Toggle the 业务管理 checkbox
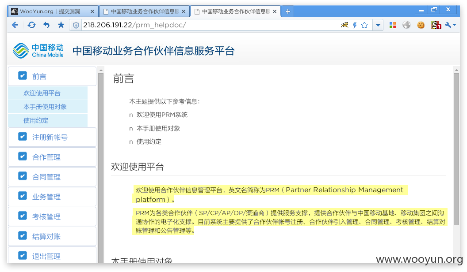The width and height of the screenshot is (467, 272). (x=23, y=196)
